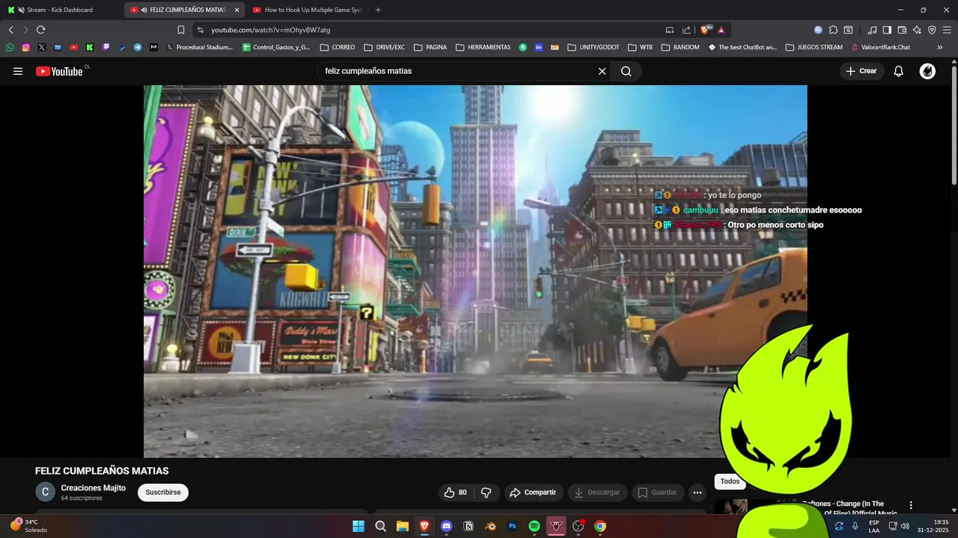The image size is (958, 538).
Task: Open the browser main menu
Action: [x=947, y=30]
